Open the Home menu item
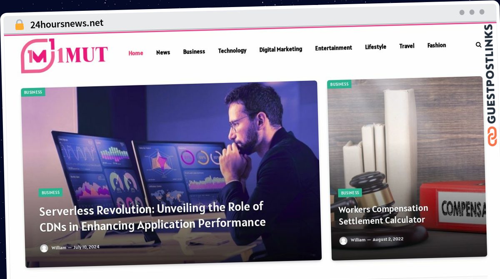500x279 pixels. coord(136,53)
